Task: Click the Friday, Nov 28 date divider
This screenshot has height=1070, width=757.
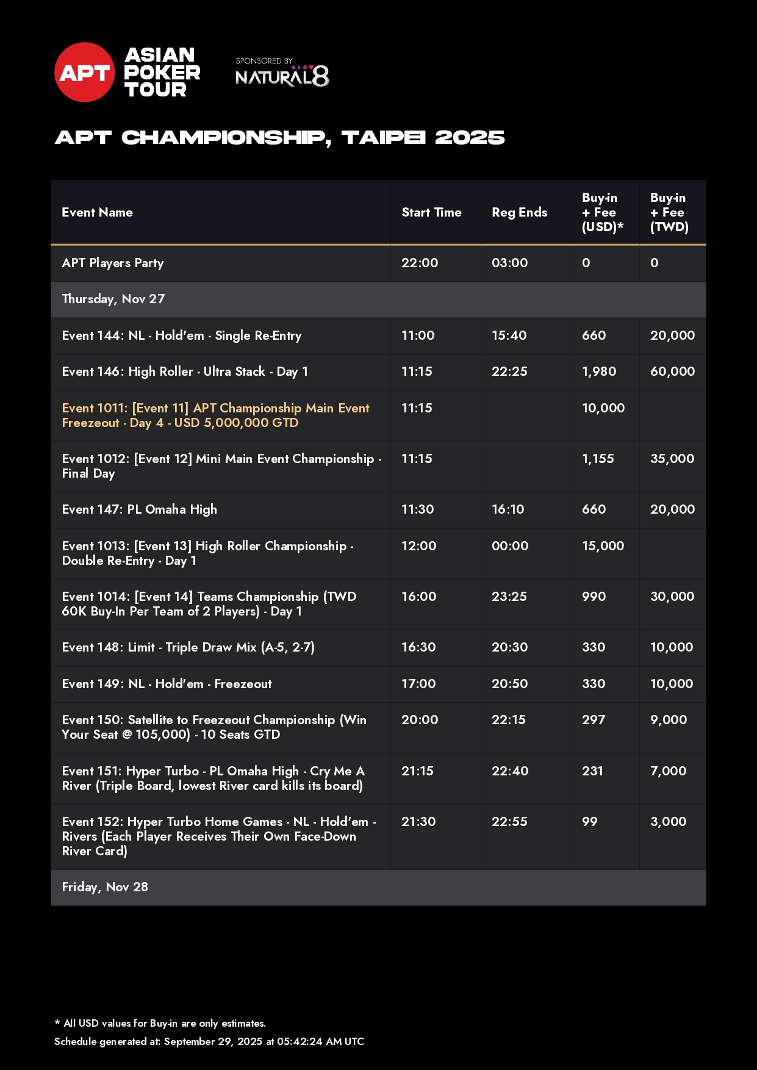Action: [105, 887]
